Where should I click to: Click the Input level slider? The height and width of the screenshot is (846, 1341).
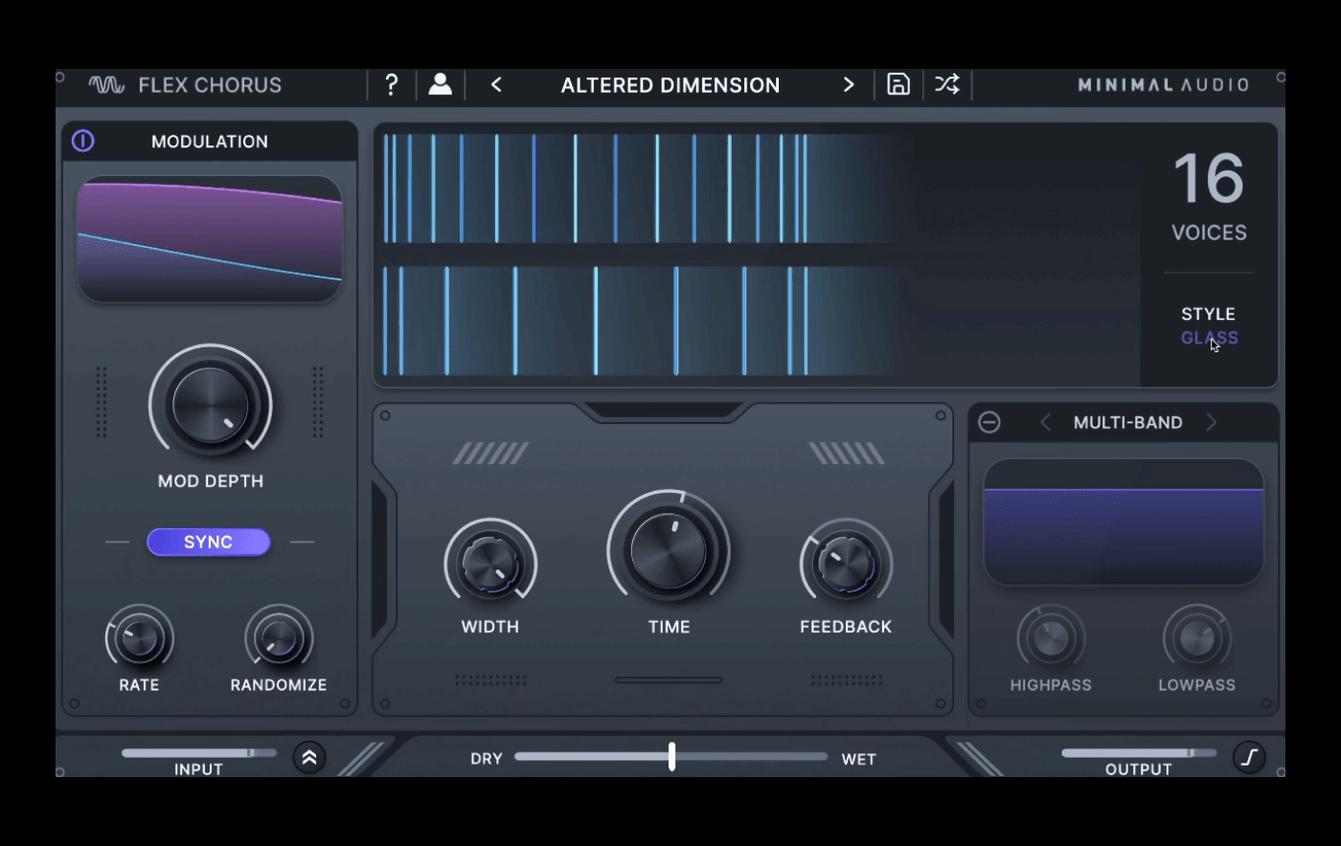point(199,753)
